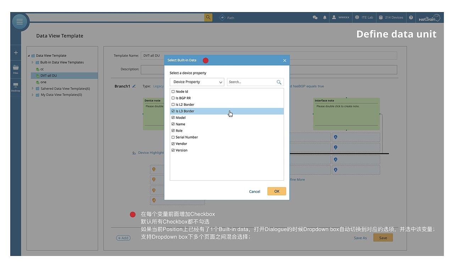Click the search magnifier icon in top bar
Viewport: 454px width, 268px height.
(x=208, y=17)
